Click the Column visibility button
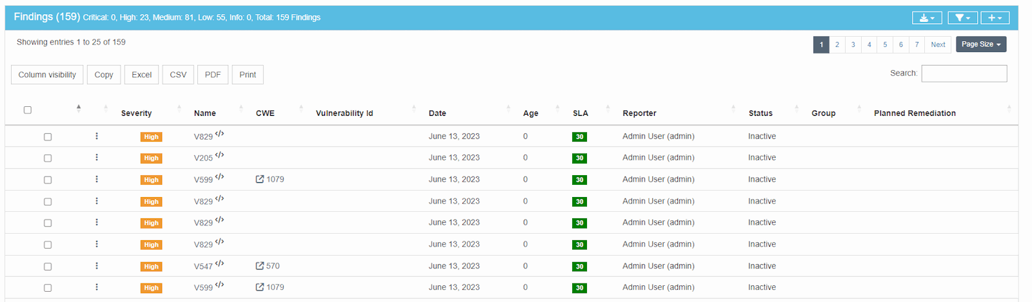 [x=47, y=75]
